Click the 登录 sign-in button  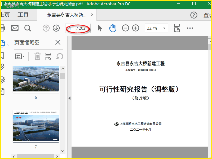pos(207,15)
